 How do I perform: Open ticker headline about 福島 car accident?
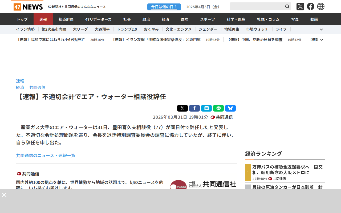coord(51,40)
